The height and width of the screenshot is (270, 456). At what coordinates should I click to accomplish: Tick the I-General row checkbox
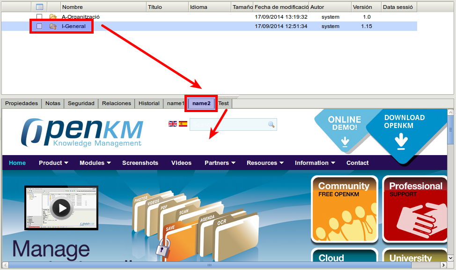pos(39,26)
